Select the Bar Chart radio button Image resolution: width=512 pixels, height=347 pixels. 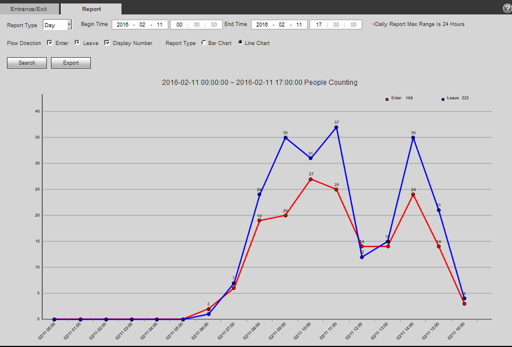click(x=204, y=43)
